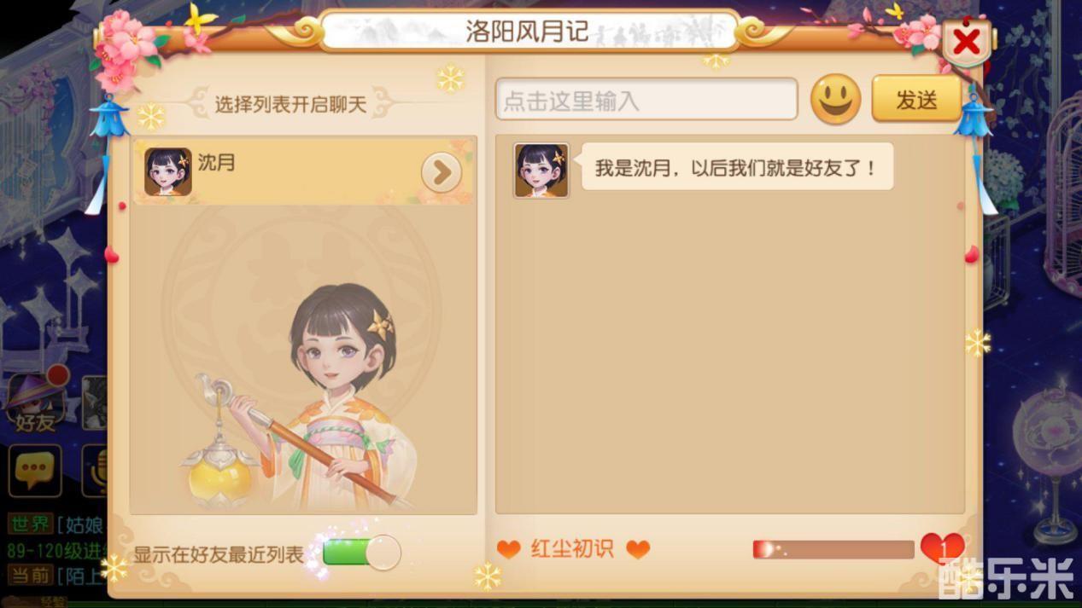Click the message bubble 我是沈月
The image size is (1082, 608).
(x=736, y=166)
